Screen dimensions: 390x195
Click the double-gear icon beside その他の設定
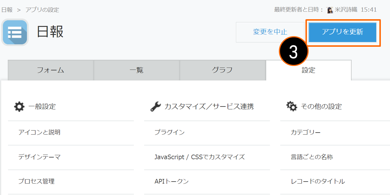coord(292,106)
